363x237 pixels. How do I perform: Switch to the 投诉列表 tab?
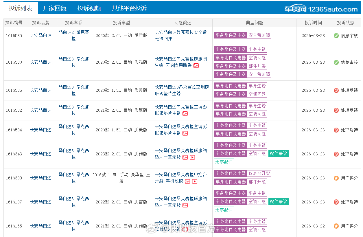21,8
